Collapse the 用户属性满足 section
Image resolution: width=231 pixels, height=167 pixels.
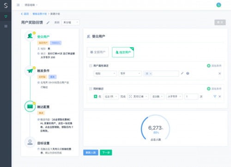coord(91,66)
